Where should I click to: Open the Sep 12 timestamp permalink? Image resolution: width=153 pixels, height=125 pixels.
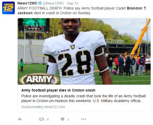tap(72, 3)
